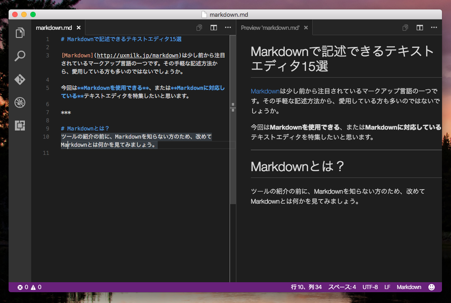Image resolution: width=451 pixels, height=303 pixels.
Task: Select the Preview 'markdown.md' tab
Action: 270,28
